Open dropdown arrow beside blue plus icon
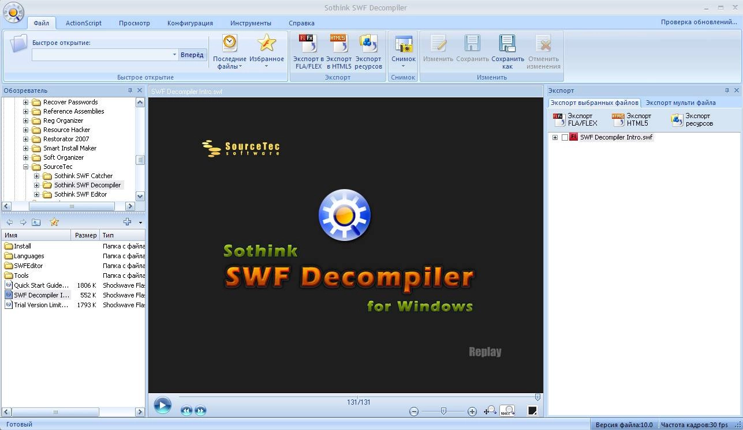 [140, 222]
